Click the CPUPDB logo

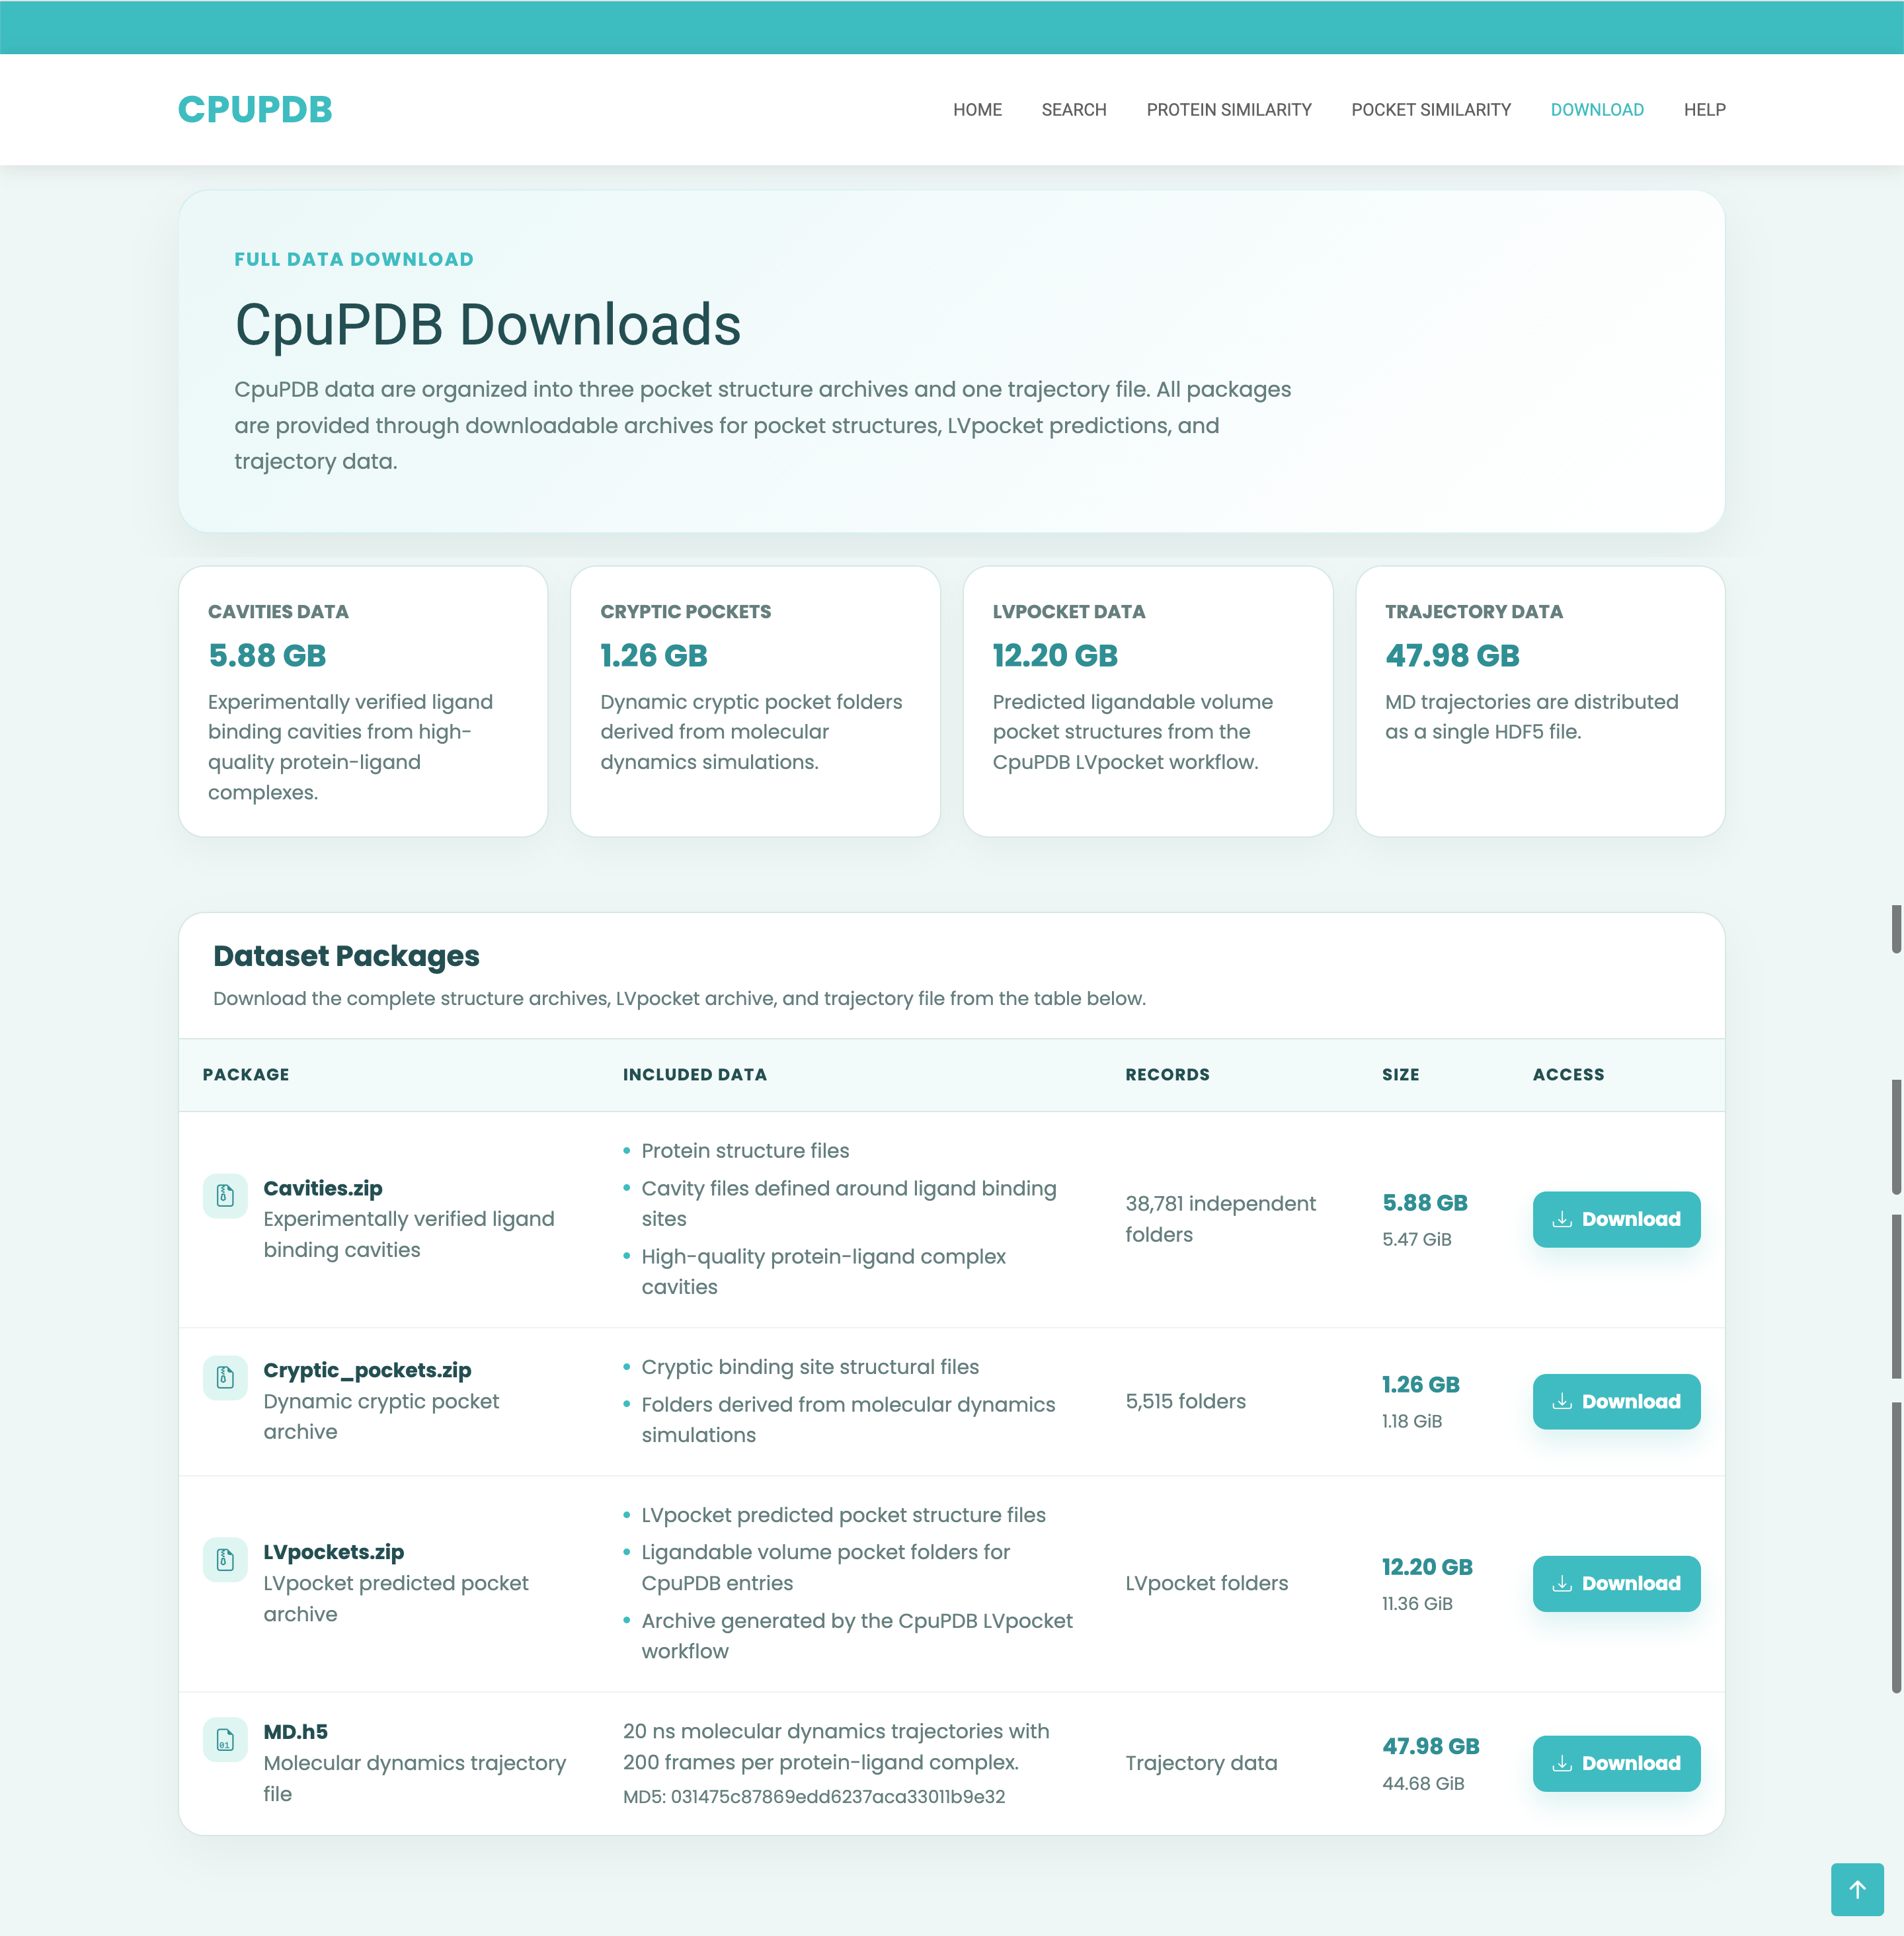(x=255, y=110)
